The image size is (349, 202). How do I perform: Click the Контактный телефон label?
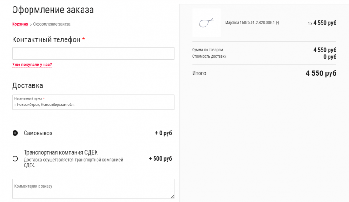coord(46,40)
